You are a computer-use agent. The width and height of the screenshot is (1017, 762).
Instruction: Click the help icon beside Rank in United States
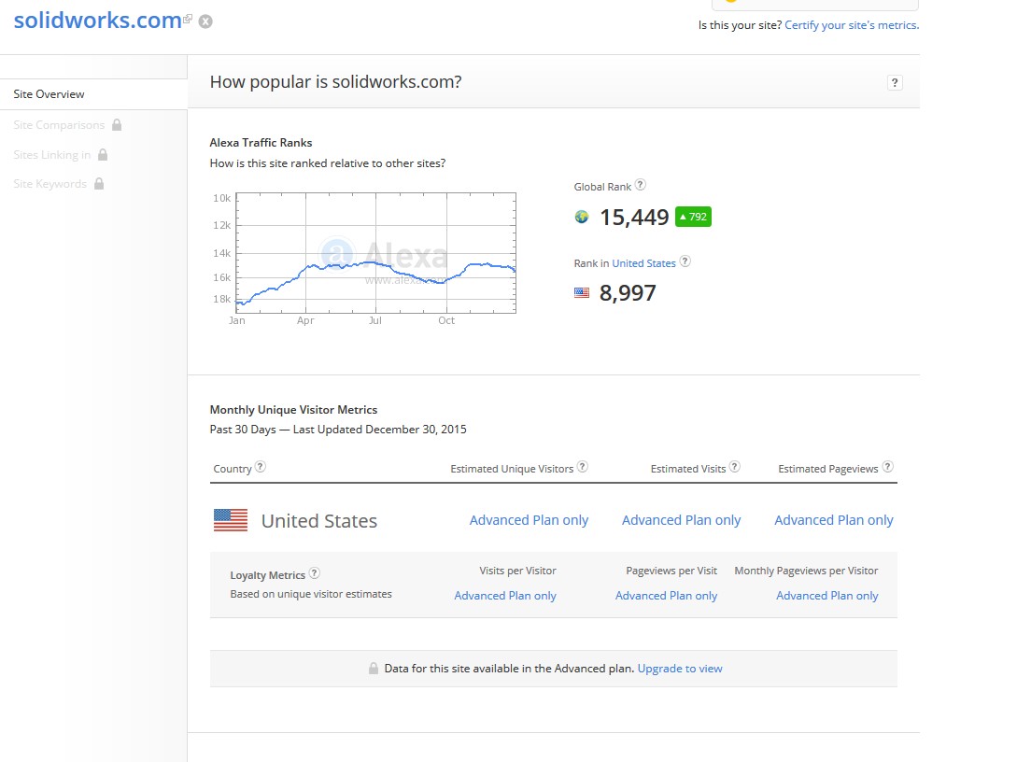685,262
